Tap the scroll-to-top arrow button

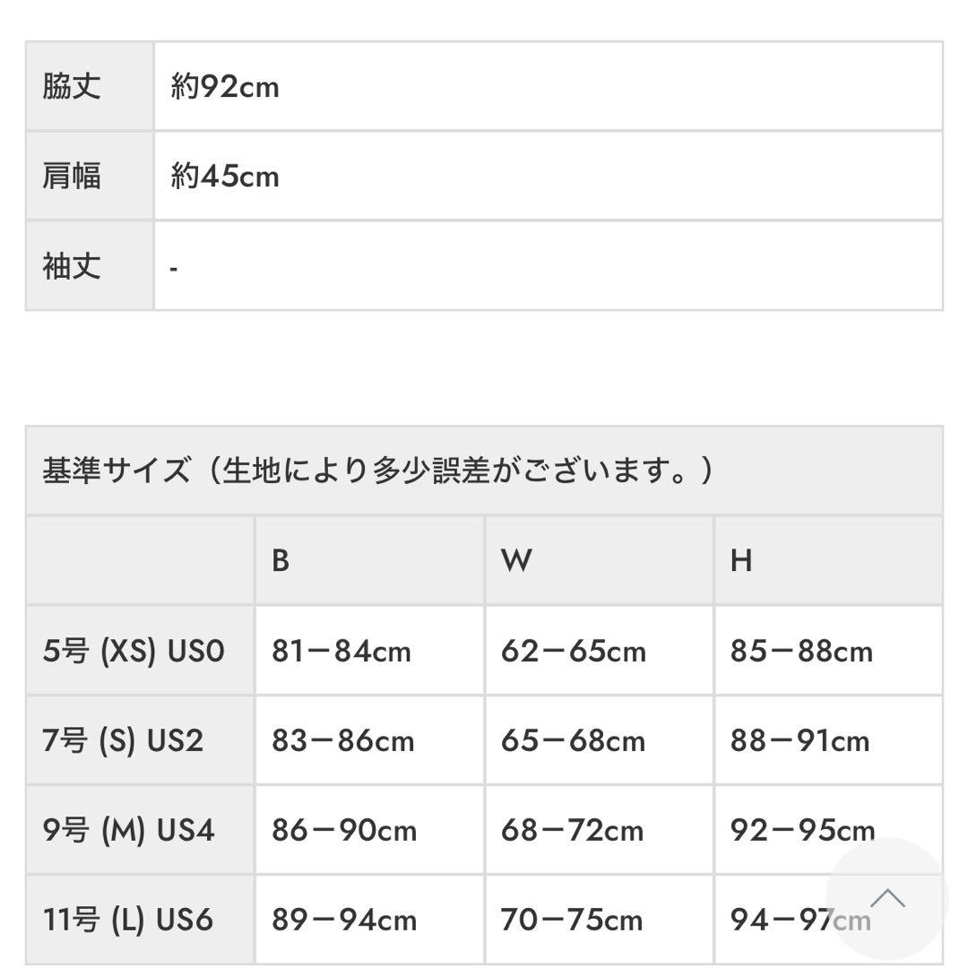click(x=887, y=898)
